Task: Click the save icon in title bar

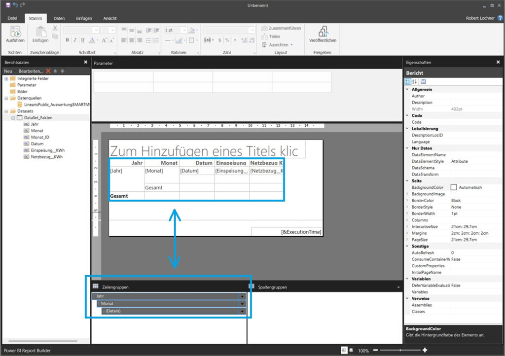Action: click(7, 5)
